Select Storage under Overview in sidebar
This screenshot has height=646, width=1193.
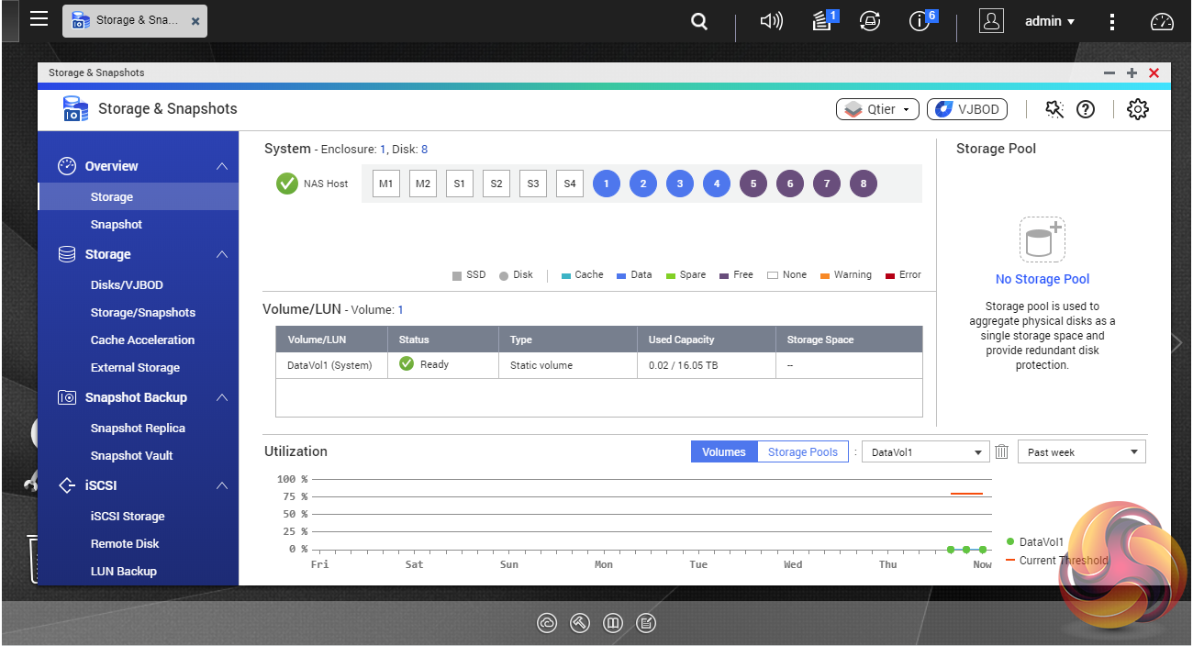[x=138, y=196]
